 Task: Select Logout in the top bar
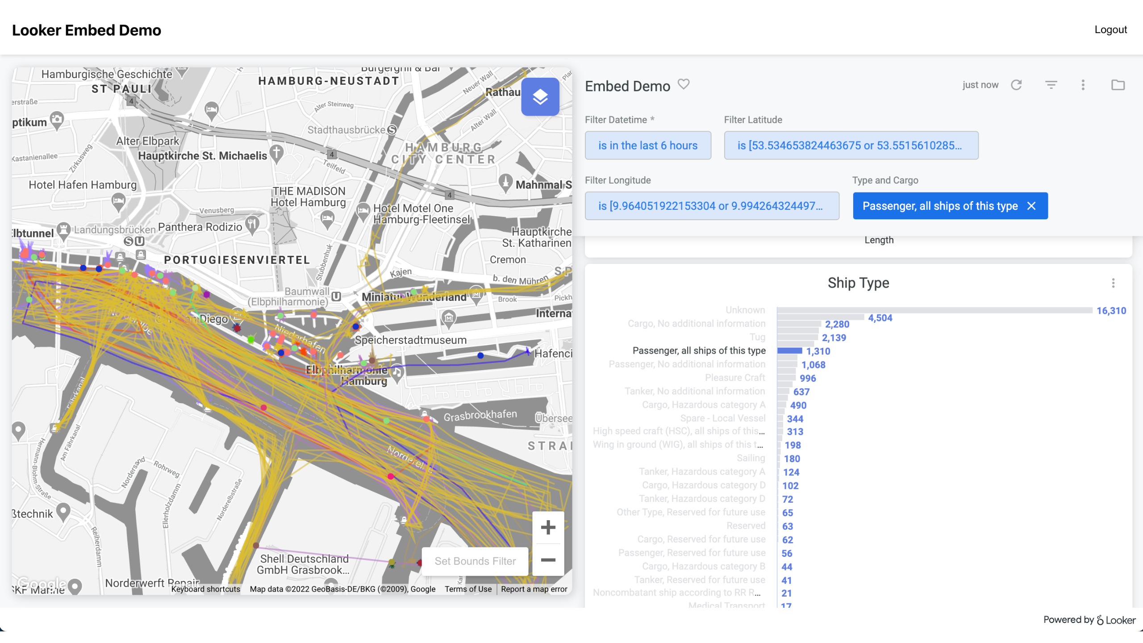point(1110,29)
